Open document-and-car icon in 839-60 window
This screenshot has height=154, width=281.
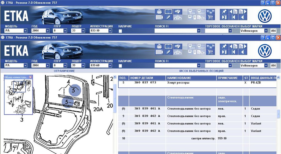pyautogui.click(x=201, y=52)
